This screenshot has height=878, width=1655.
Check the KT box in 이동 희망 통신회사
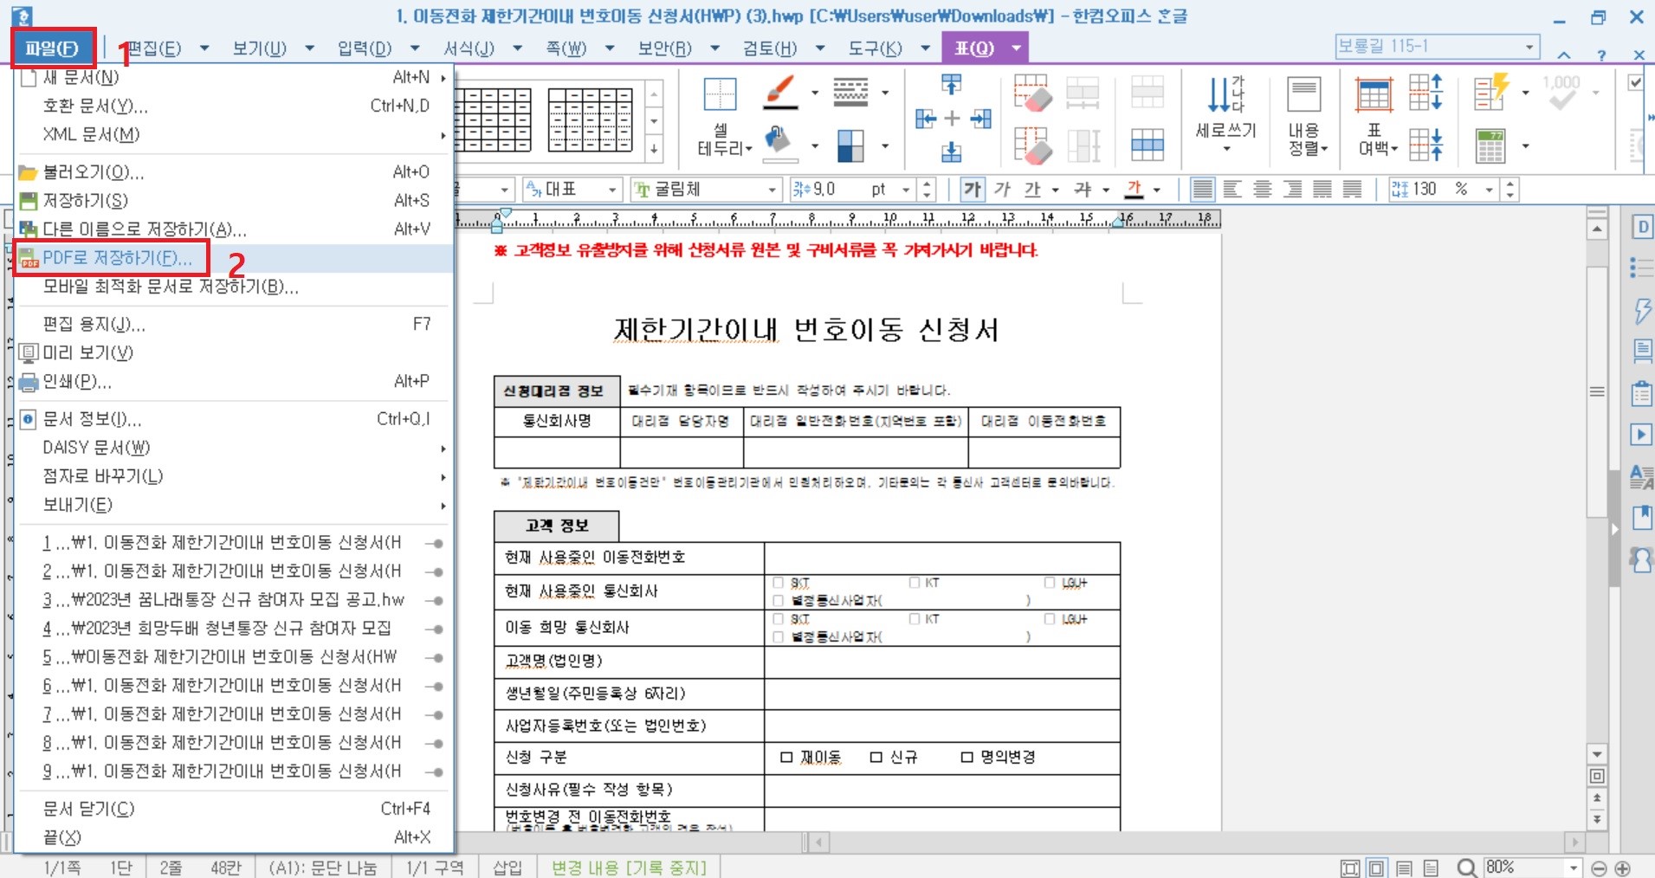pyautogui.click(x=914, y=619)
